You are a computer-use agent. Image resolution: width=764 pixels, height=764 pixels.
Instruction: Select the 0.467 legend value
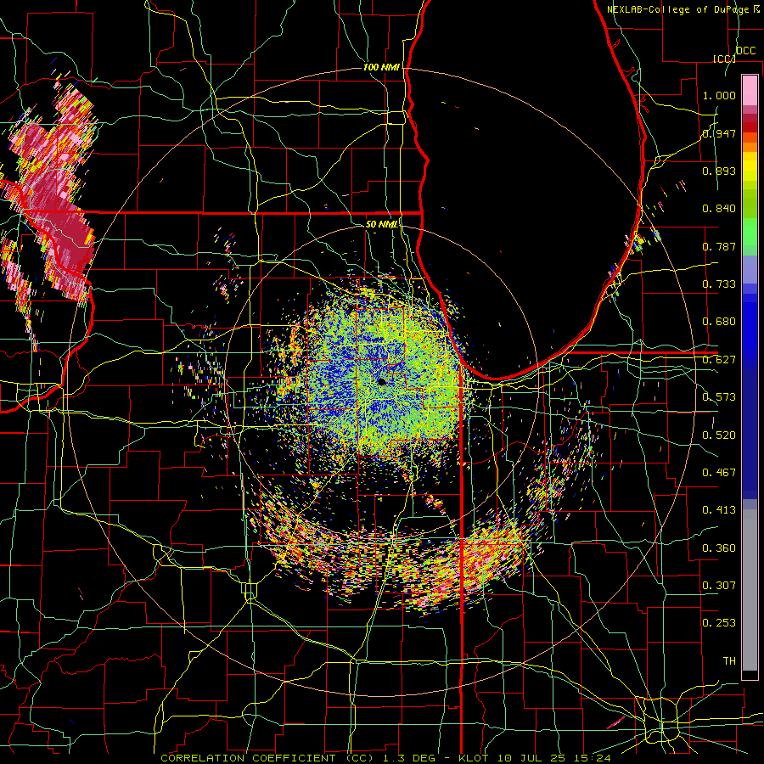[719, 473]
